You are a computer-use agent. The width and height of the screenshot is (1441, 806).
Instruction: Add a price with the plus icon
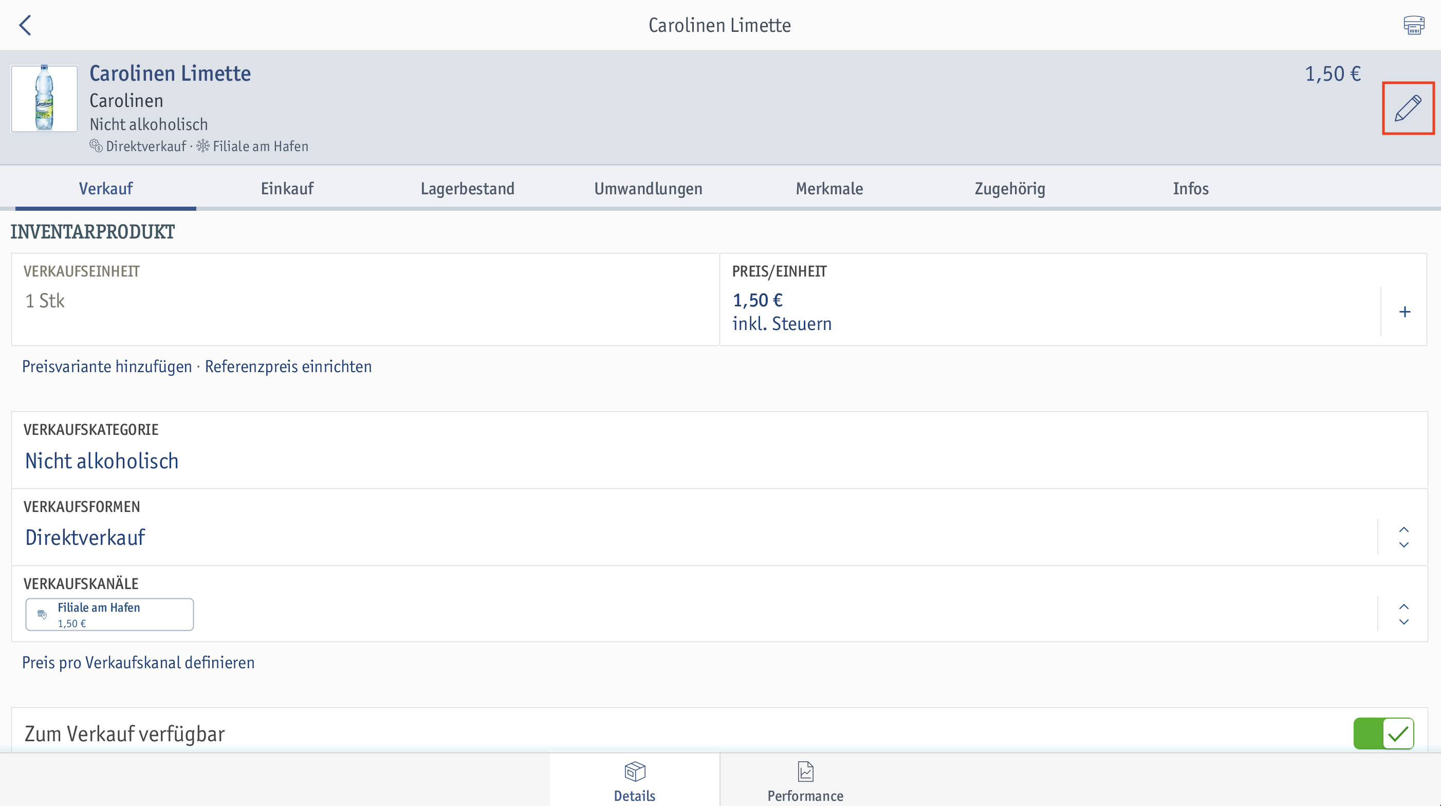click(1404, 312)
